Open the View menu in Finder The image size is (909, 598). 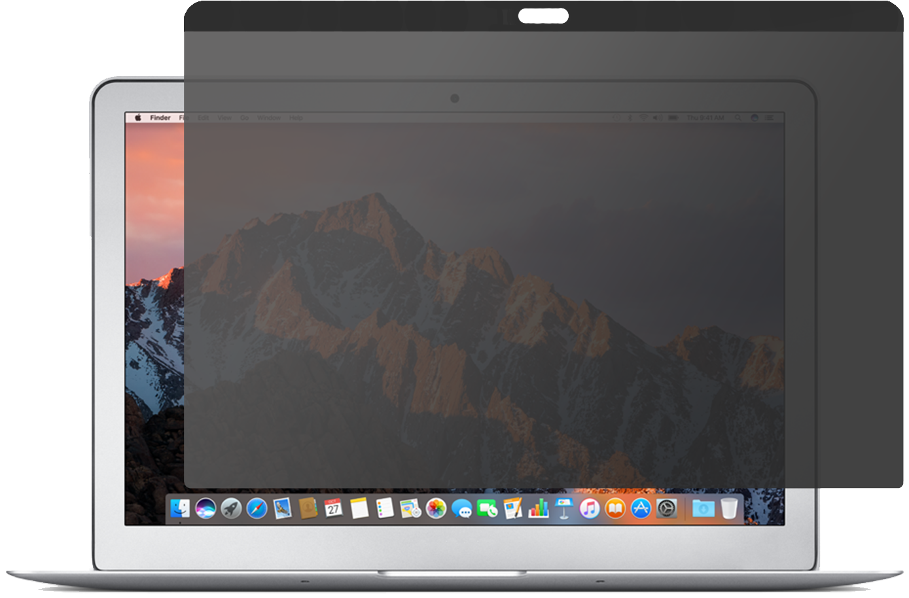tap(225, 118)
